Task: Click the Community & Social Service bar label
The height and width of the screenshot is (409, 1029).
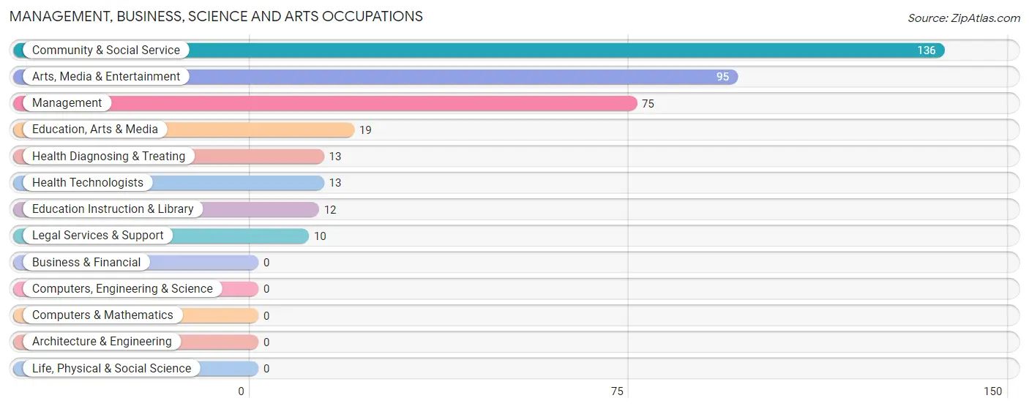Action: click(105, 50)
